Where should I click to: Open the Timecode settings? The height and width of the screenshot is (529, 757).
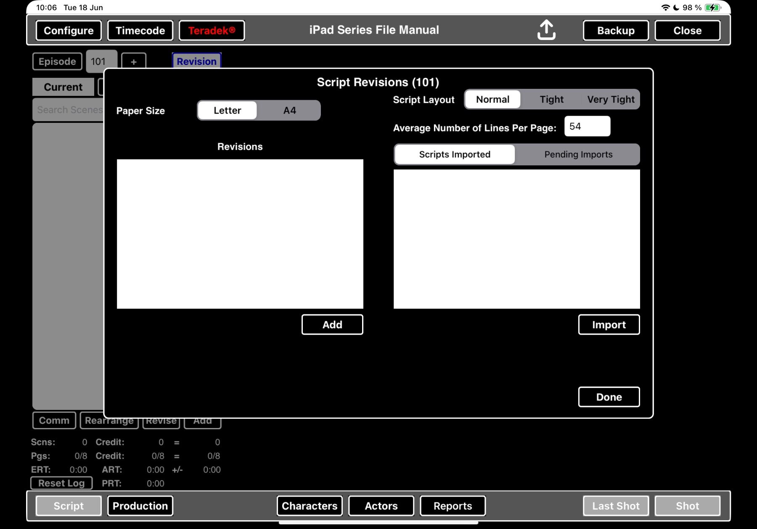pos(140,30)
